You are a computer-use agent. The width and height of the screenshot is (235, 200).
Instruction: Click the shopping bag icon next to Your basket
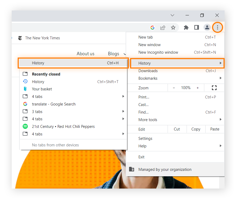(25, 89)
